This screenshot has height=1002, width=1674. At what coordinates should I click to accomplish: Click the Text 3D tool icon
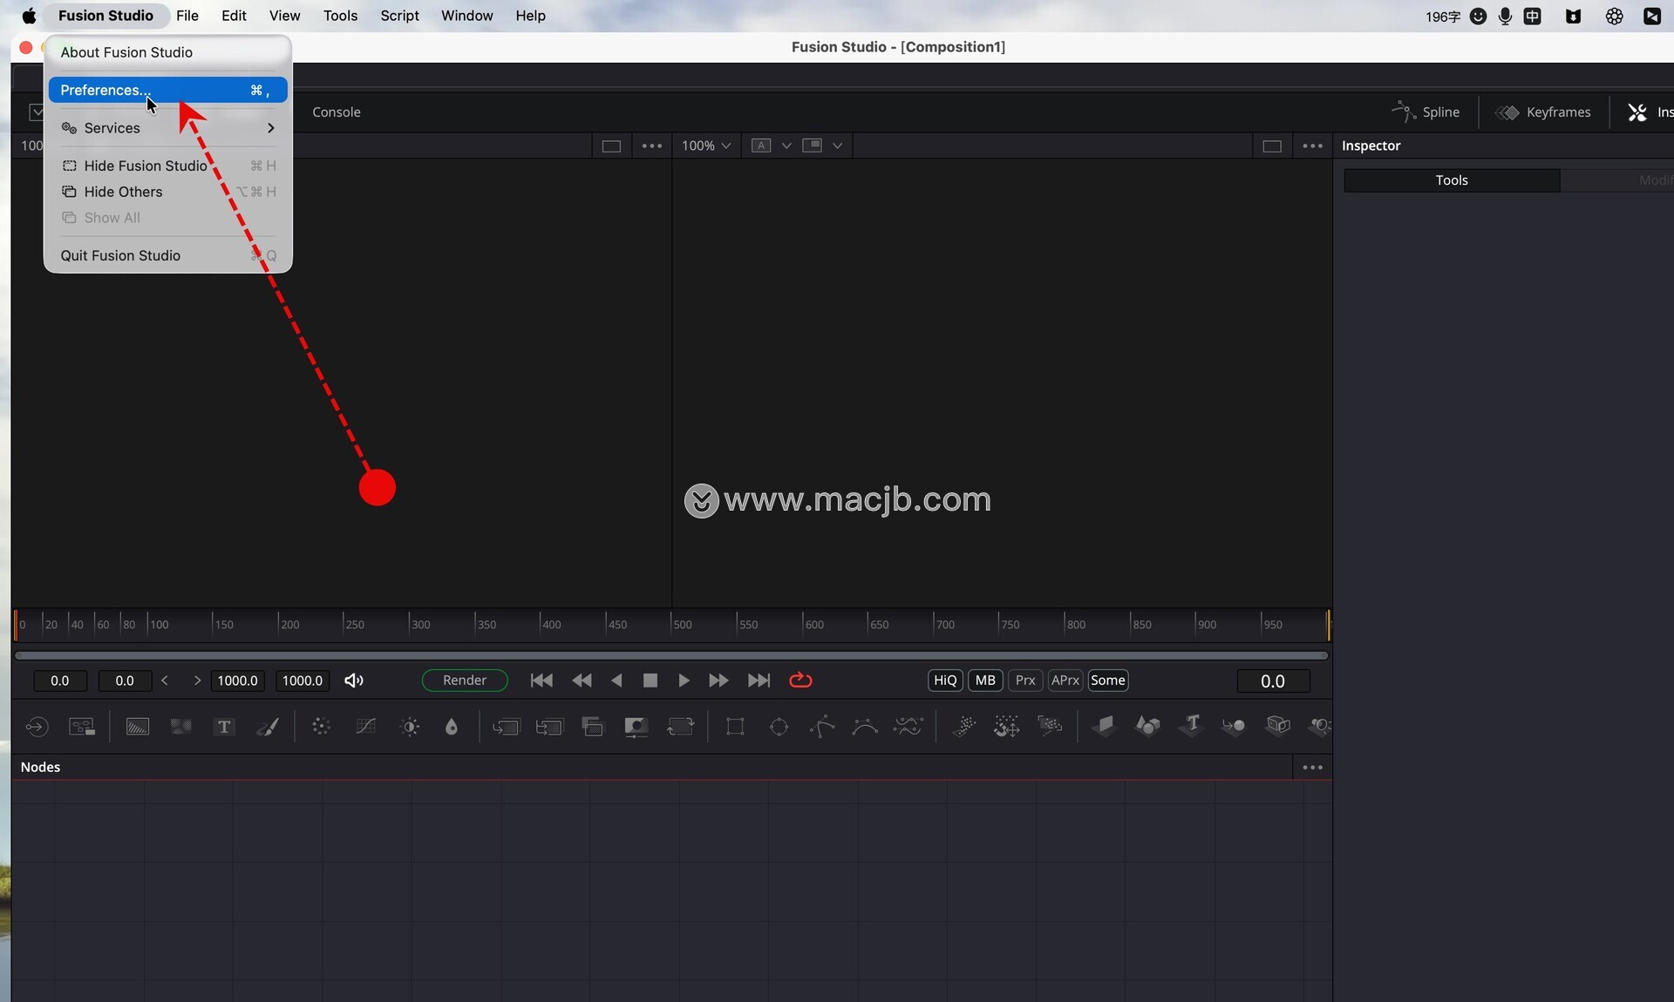(1191, 725)
